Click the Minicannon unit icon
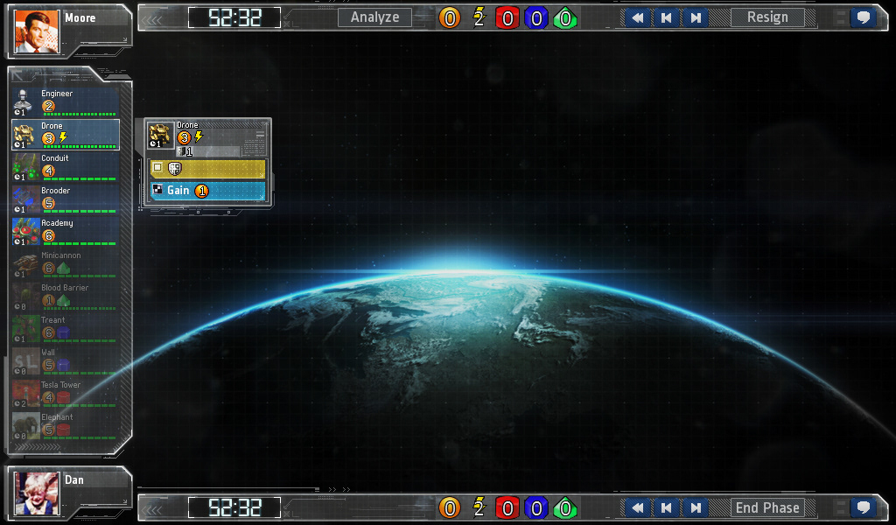 tap(25, 264)
